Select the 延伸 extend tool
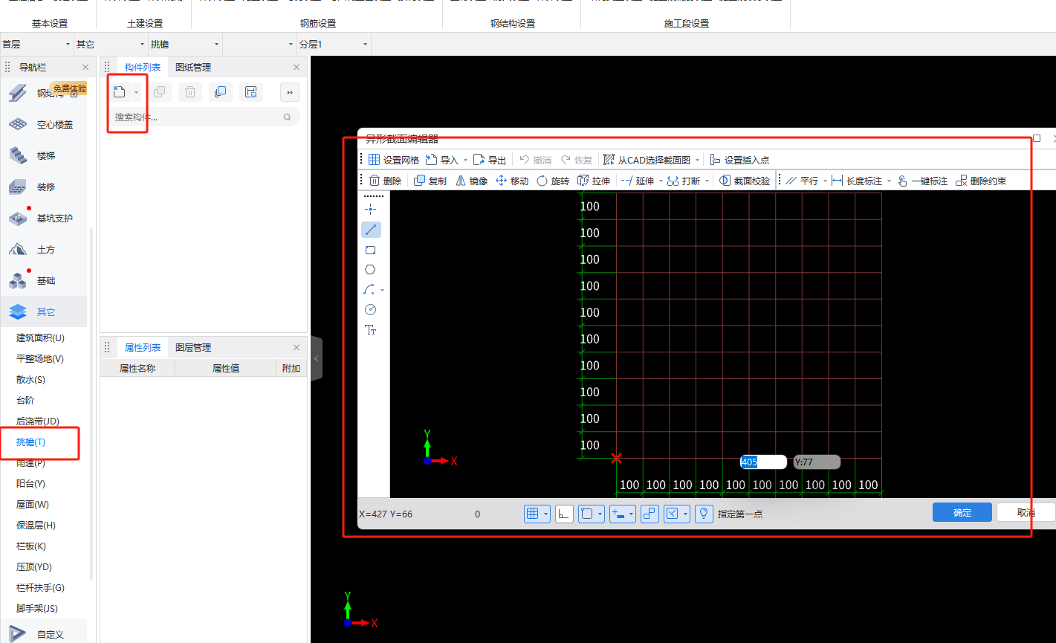 [638, 181]
